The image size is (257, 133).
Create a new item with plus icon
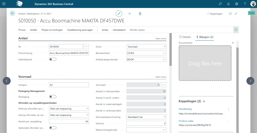click(130, 14)
